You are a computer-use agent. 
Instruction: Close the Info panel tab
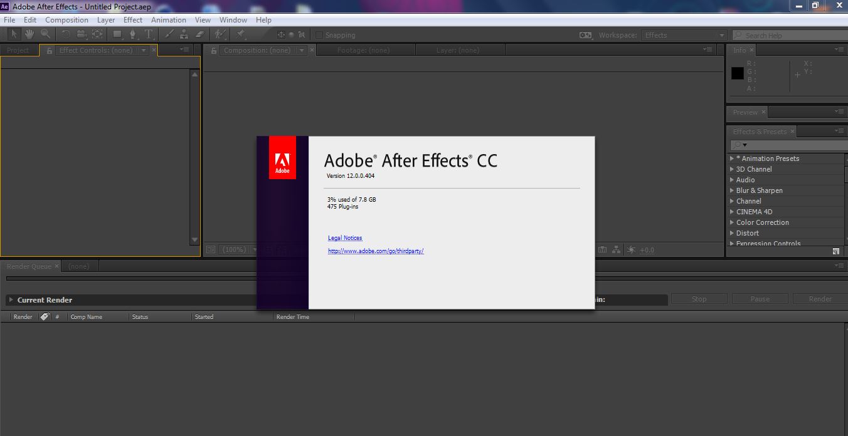tap(753, 50)
